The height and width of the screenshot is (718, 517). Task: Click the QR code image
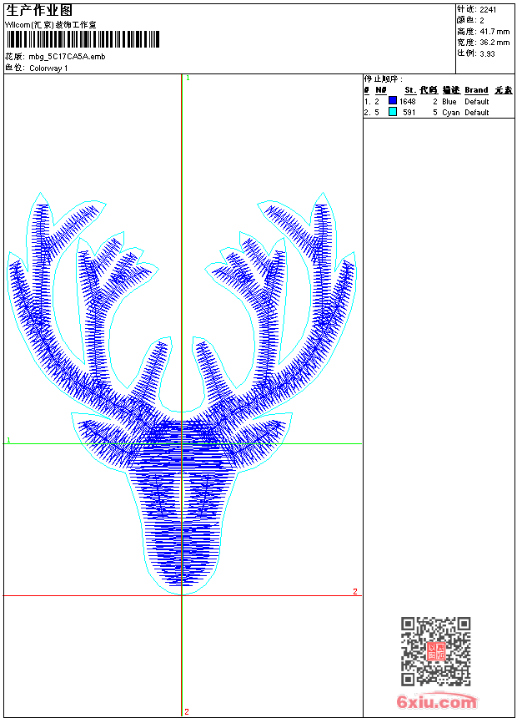coord(435,650)
